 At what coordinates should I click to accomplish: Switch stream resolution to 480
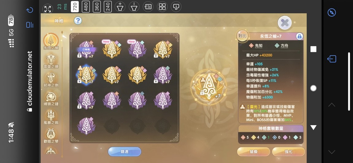tap(86, 7)
